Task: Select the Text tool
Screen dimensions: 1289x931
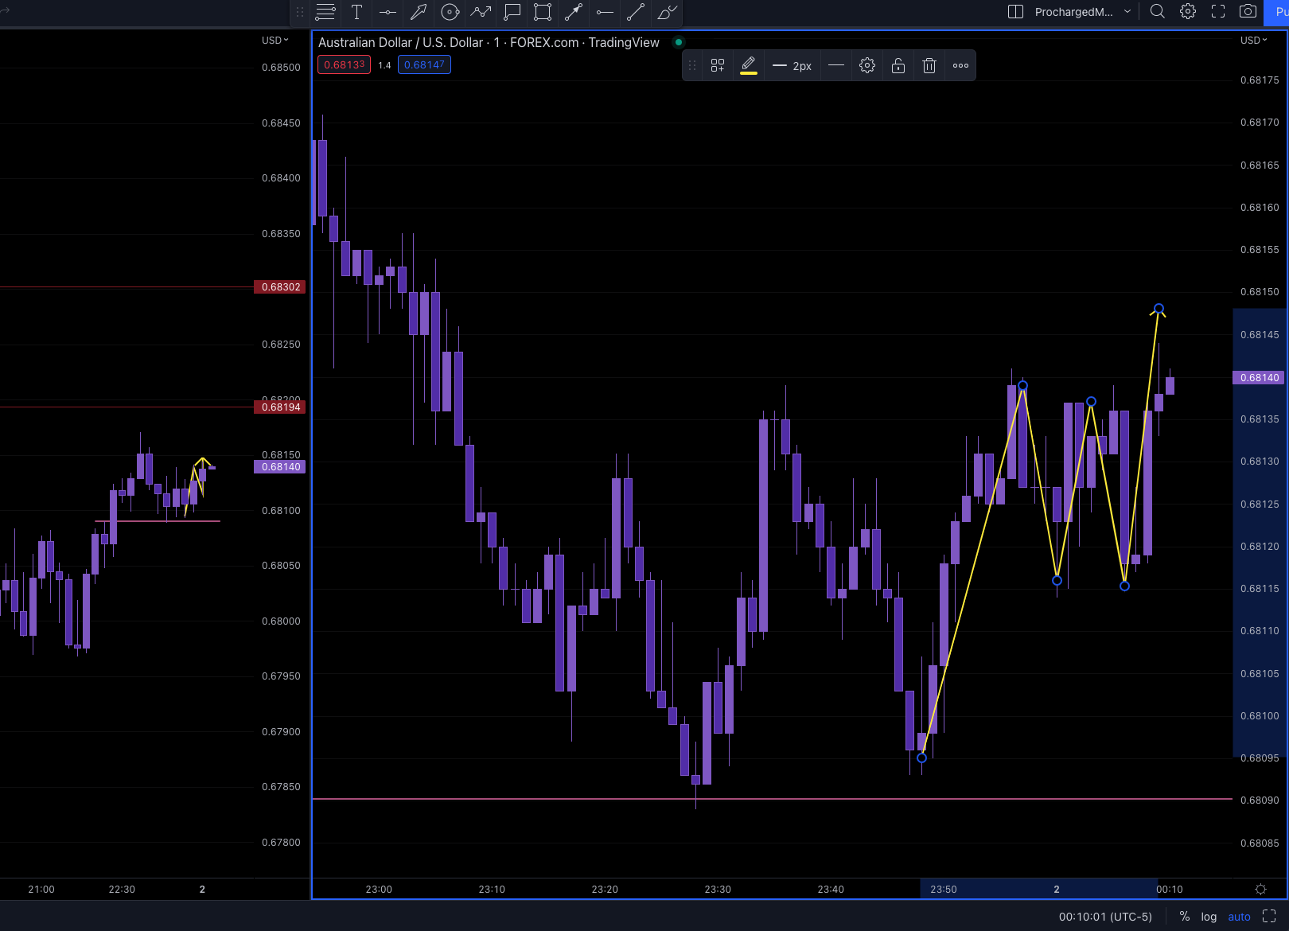Action: click(x=356, y=12)
